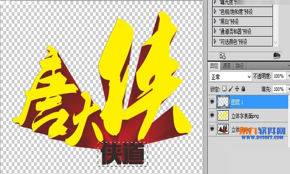Hide the bottom 立体字png layer eye

(212, 129)
